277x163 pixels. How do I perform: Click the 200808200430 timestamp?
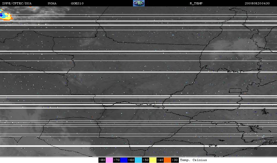point(257,3)
